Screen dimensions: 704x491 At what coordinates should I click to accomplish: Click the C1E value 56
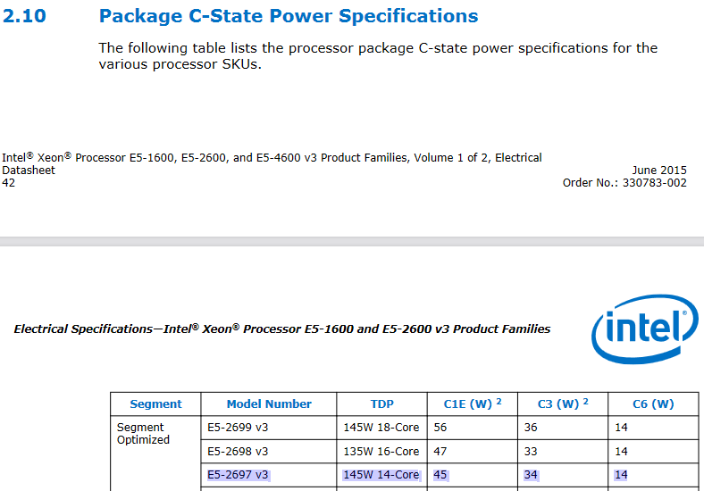[x=440, y=428]
